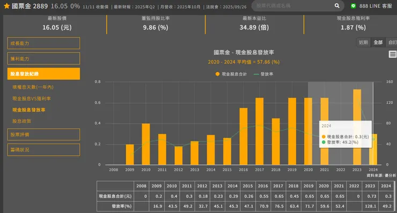The width and height of the screenshot is (397, 213).
Task: Click 法說會：2025/09/26 header text
Action: point(226,7)
